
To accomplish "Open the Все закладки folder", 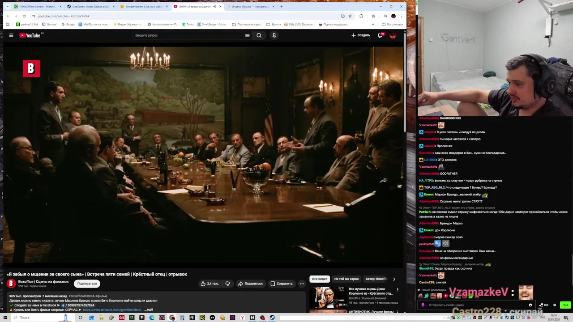I will [x=393, y=24].
